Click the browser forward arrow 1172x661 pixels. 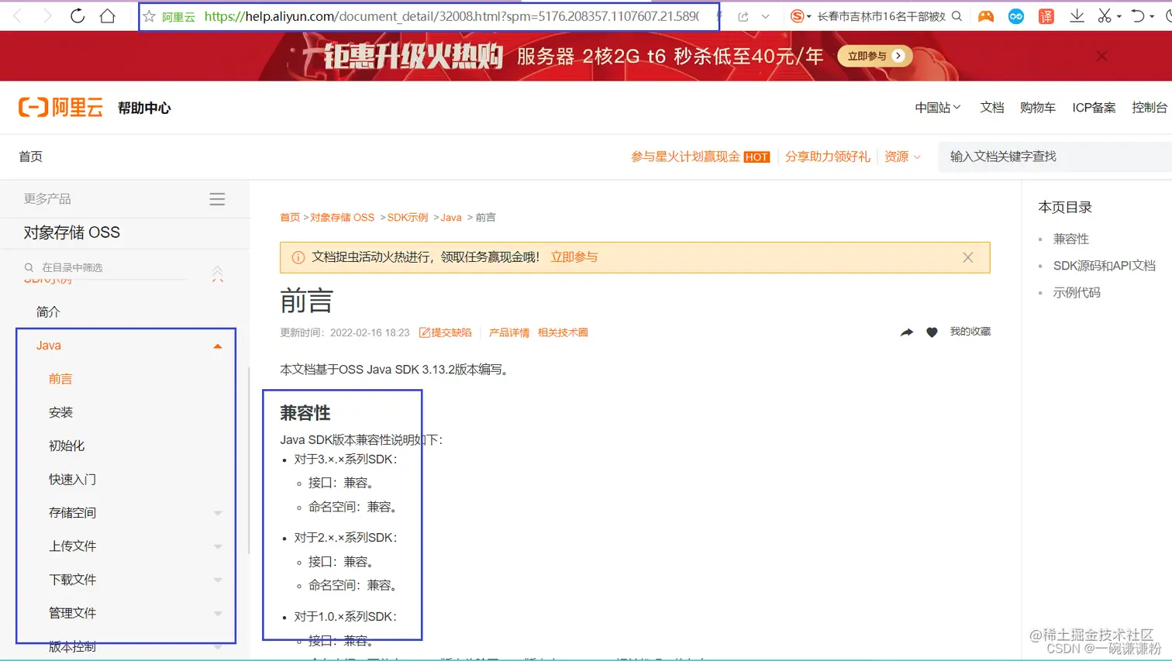coord(47,15)
